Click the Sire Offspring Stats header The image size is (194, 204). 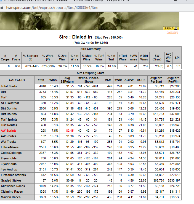click(x=91, y=73)
